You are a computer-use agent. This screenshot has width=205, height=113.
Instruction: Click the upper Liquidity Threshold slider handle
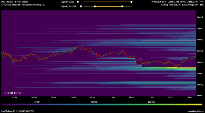coord(122,6)
